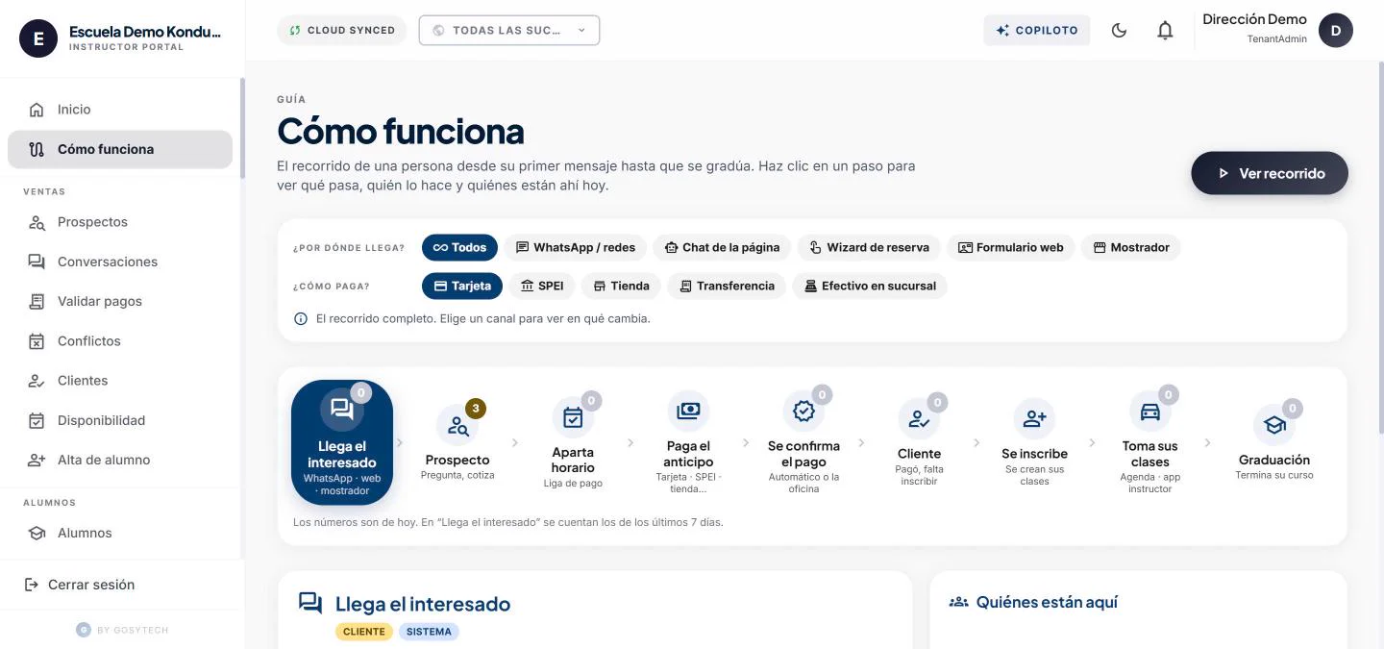
Task: Open Conflictos in the sidebar
Action: point(120,341)
